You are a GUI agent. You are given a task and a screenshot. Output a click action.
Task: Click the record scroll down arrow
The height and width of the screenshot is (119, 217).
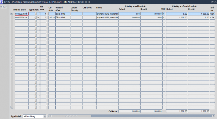tap(12, 107)
